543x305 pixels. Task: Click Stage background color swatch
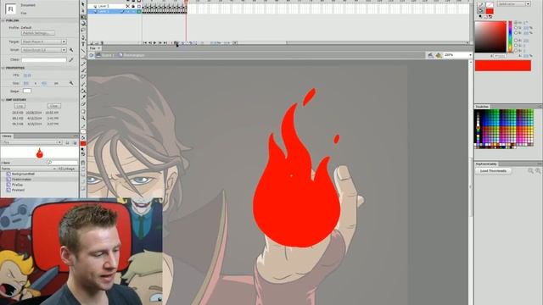(x=27, y=91)
